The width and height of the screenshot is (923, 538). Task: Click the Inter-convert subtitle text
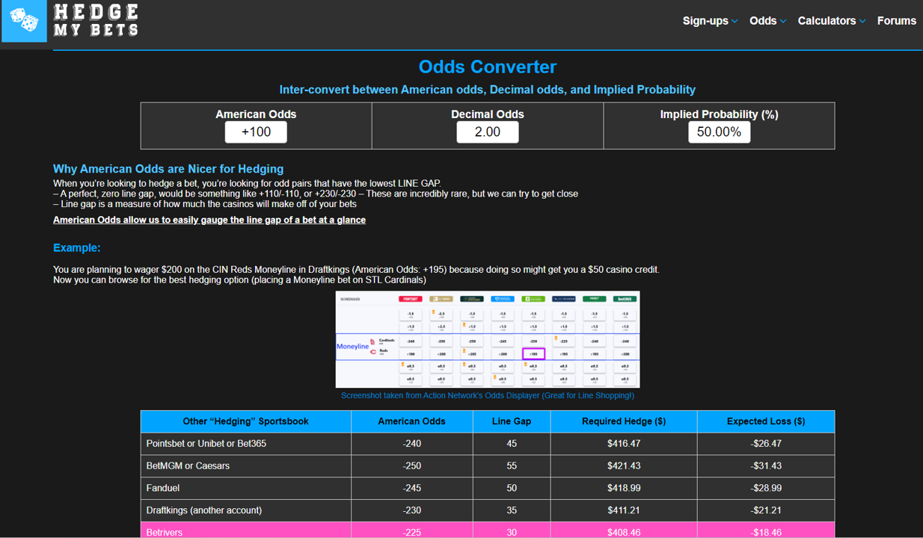tap(488, 90)
